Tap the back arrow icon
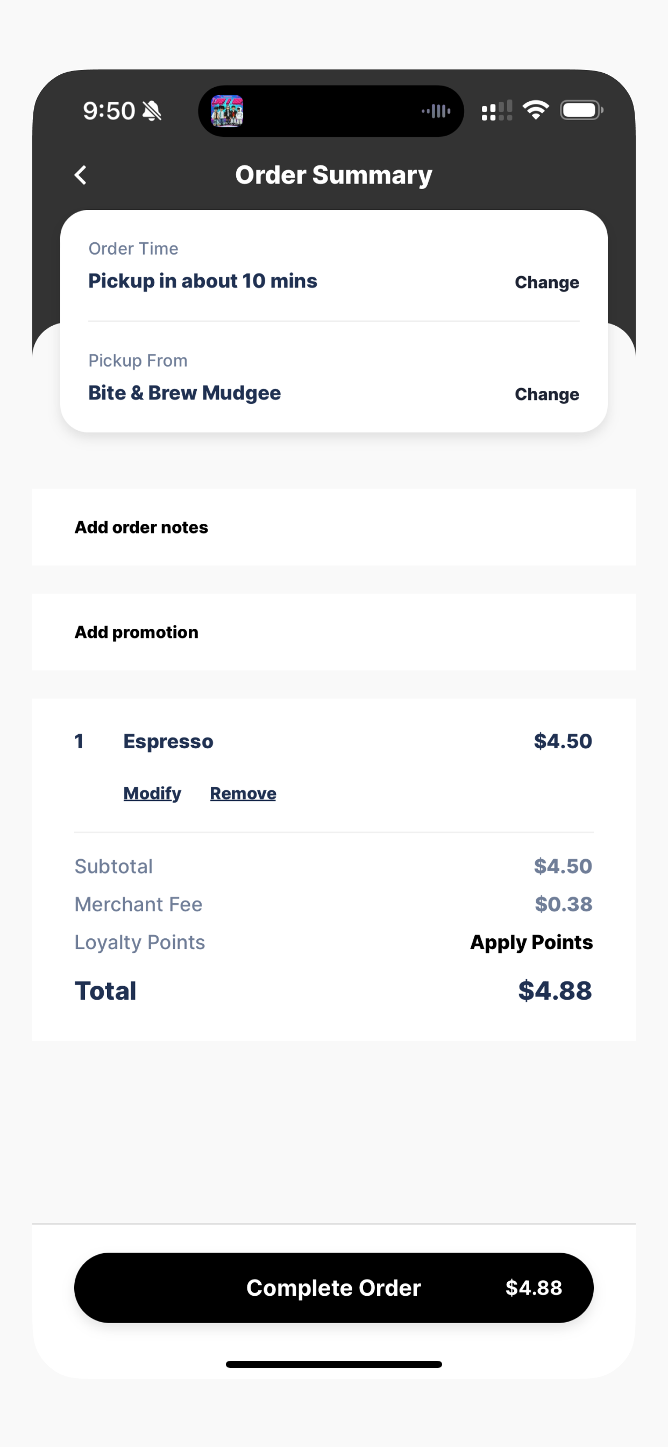This screenshot has height=1447, width=668. pyautogui.click(x=81, y=175)
